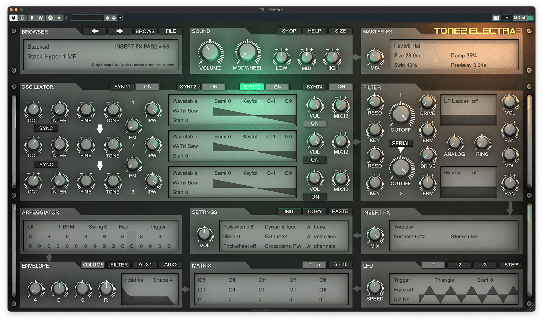Click the W write-automation icon
The image size is (543, 321).
pos(40,17)
